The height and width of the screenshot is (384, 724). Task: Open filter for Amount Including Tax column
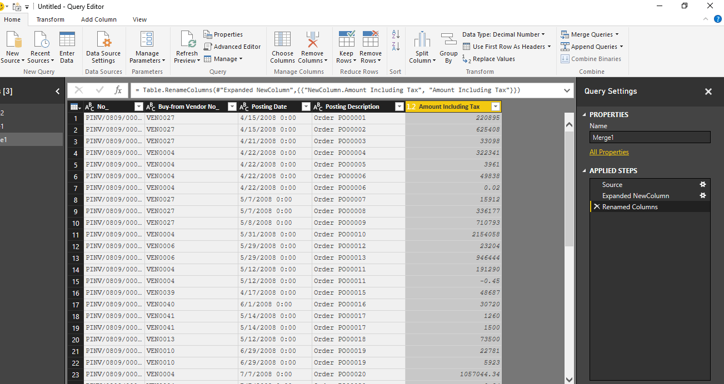496,107
